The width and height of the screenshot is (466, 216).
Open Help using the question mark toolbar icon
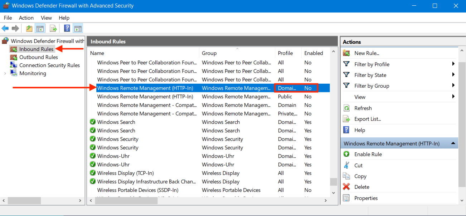pos(67,28)
